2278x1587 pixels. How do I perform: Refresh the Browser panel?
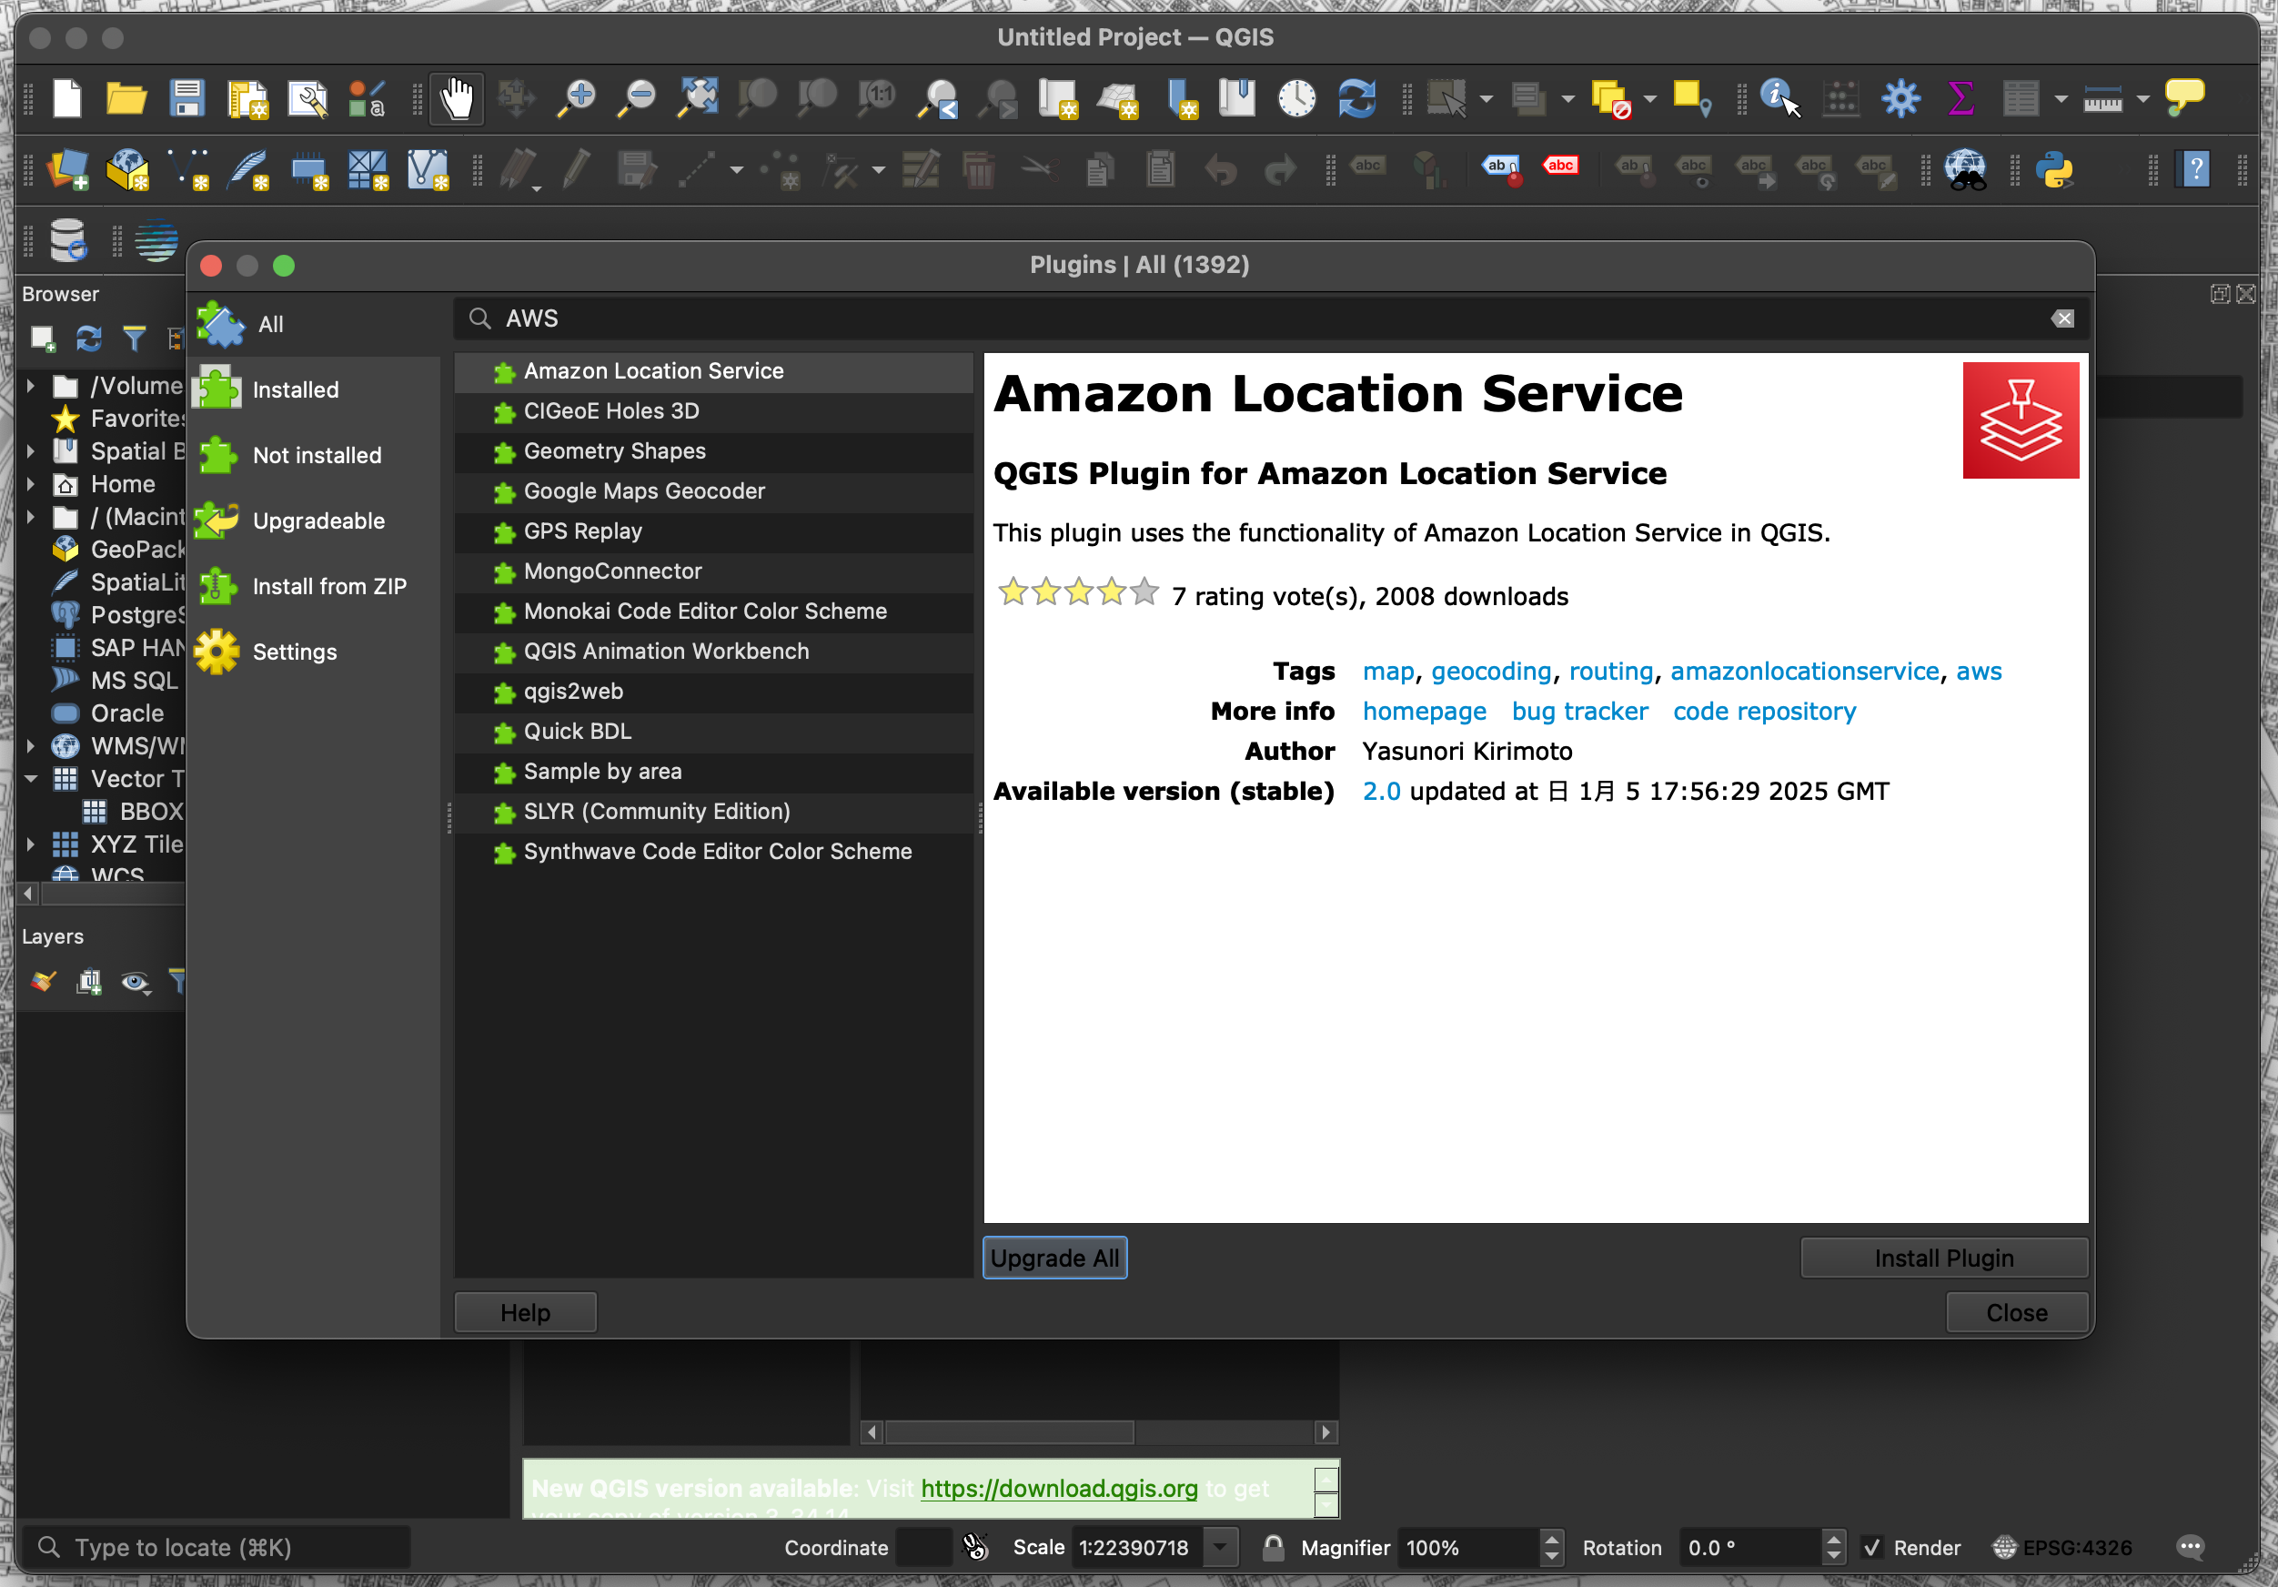coord(89,339)
